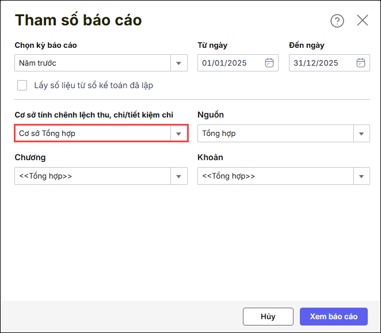Image resolution: width=381 pixels, height=333 pixels.
Task: Expand the Cơ sở Tổng hợp dropdown arrow
Action: 178,134
